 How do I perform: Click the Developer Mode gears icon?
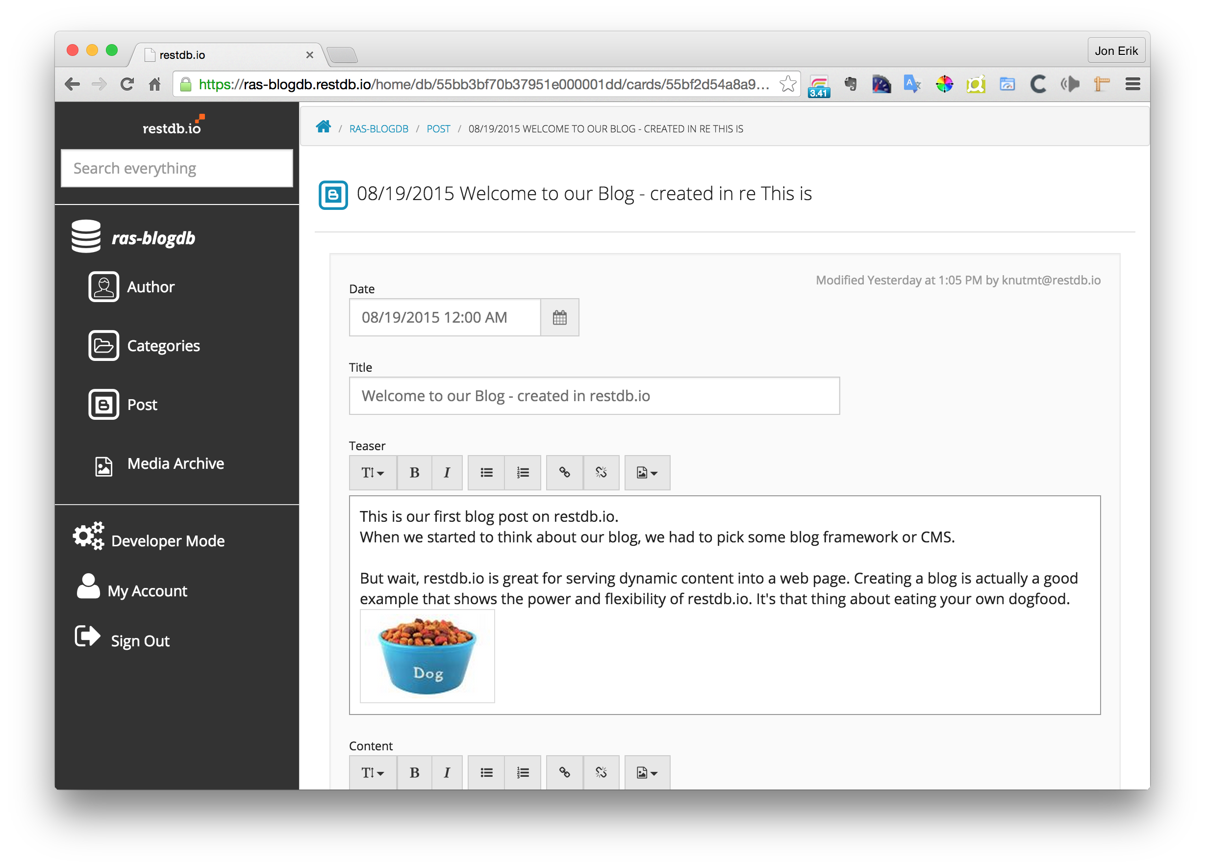tap(88, 536)
